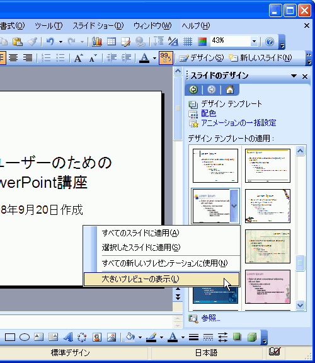Toggle numbered list formatting
315x363 pixels.
[x=46, y=57]
